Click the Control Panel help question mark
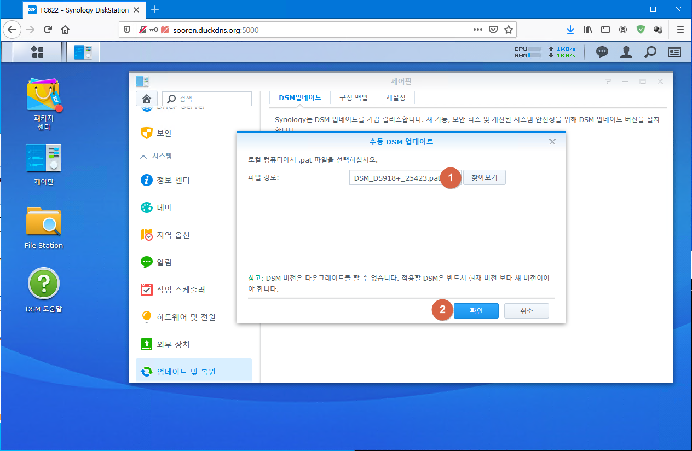Image resolution: width=692 pixels, height=451 pixels. coord(608,82)
